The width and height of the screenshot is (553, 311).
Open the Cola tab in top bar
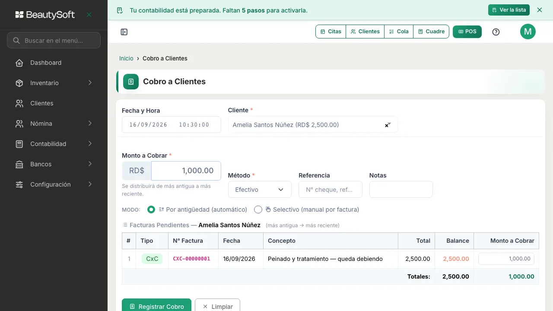(399, 32)
